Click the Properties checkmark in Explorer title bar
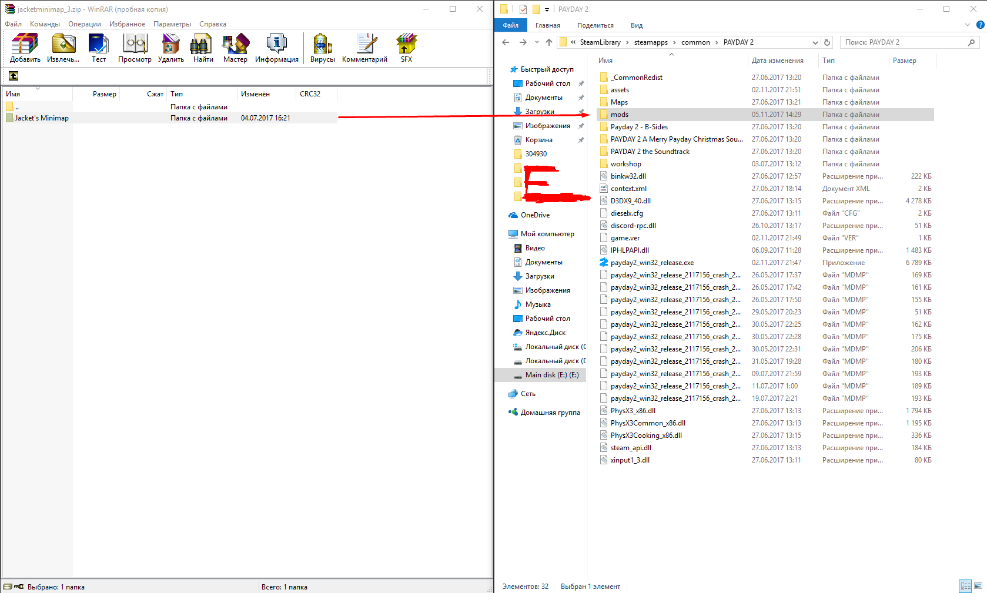The height and width of the screenshot is (593, 987). click(523, 9)
